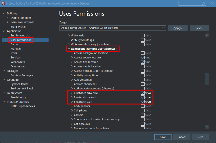This screenshot has width=216, height=143.
Task: Click the scroll down arrow of permissions list
Action: tap(207, 127)
